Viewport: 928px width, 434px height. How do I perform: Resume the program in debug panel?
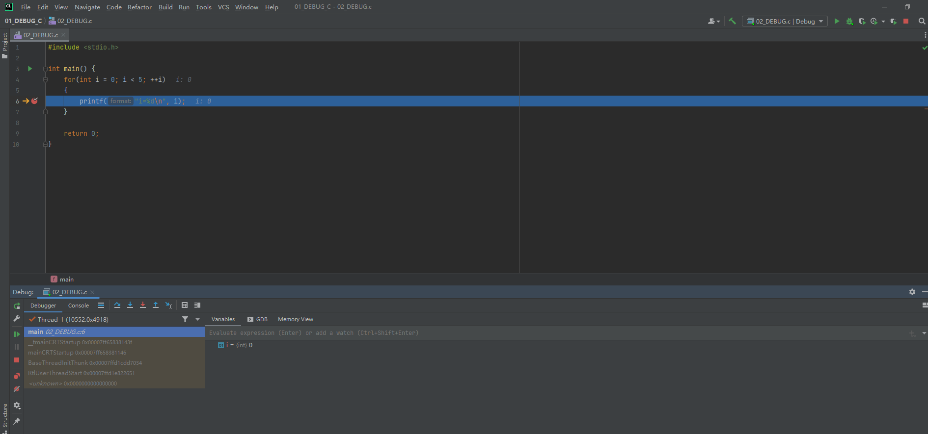tap(17, 334)
